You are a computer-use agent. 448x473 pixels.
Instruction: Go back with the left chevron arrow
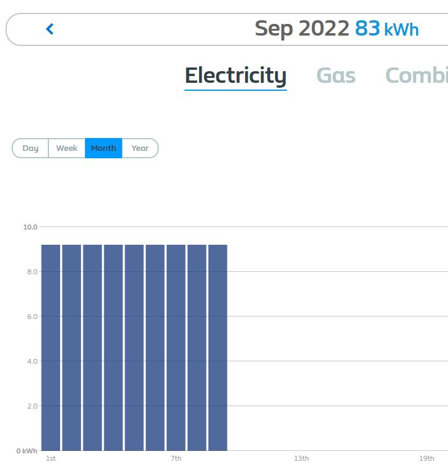coord(50,29)
